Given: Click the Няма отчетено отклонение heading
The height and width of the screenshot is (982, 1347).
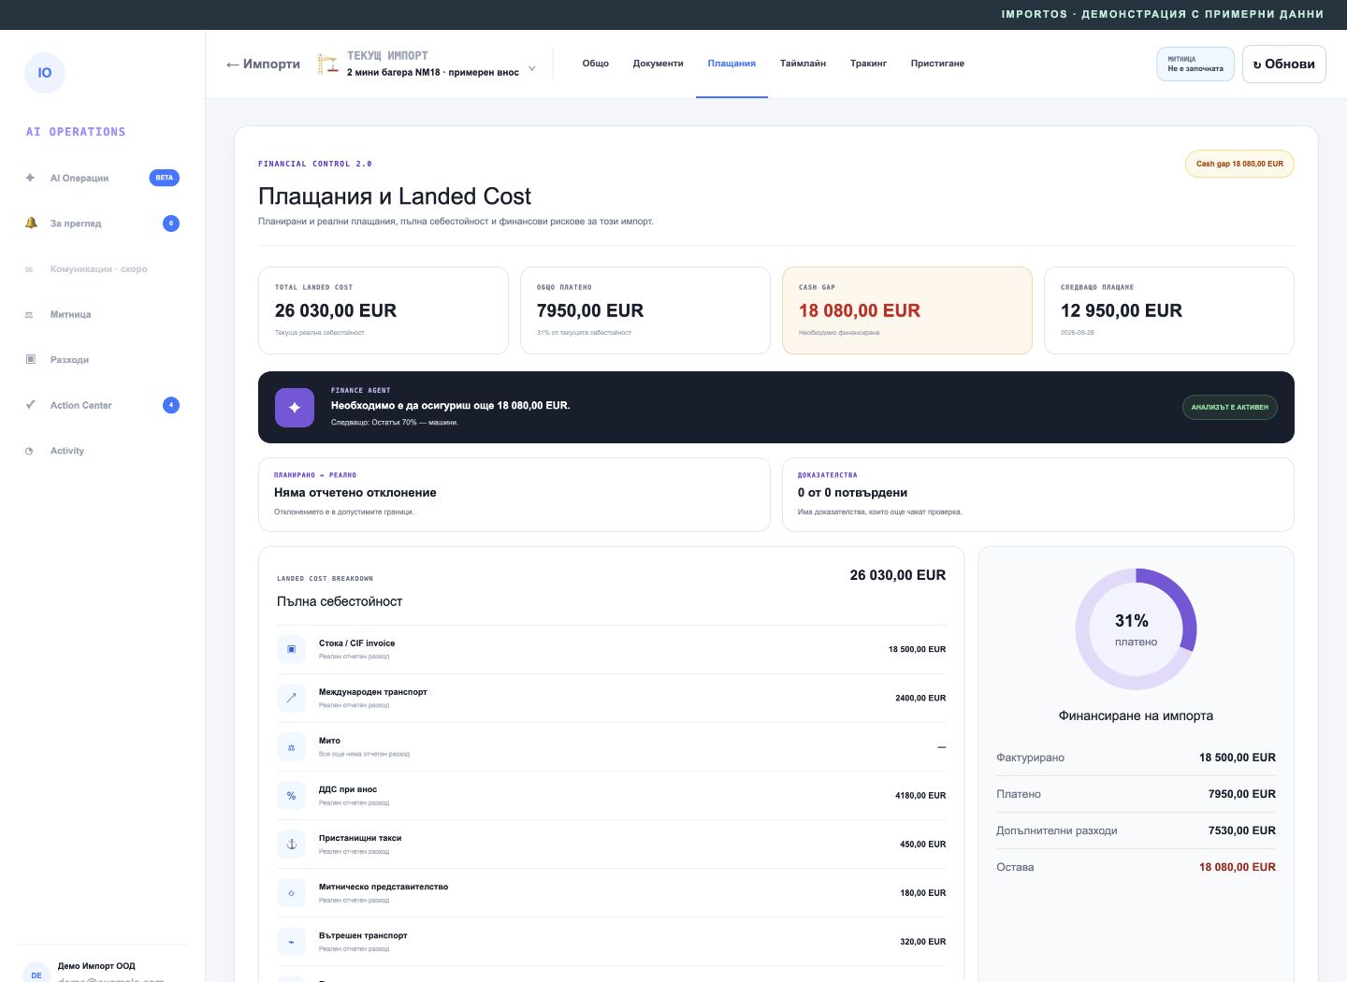Looking at the screenshot, I should tap(355, 493).
